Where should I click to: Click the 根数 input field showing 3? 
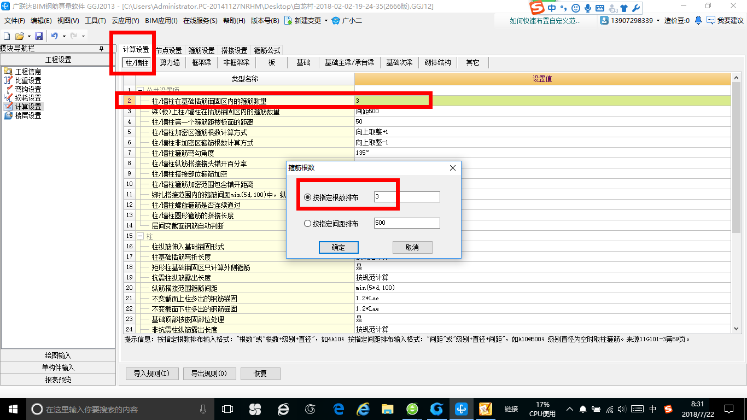pyautogui.click(x=407, y=197)
